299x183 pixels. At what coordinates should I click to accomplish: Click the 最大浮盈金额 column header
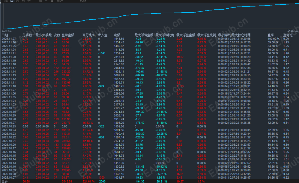186,35
